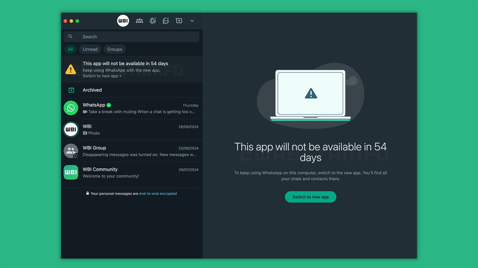Click 'Welcome to your community!' preview text

tap(111, 176)
